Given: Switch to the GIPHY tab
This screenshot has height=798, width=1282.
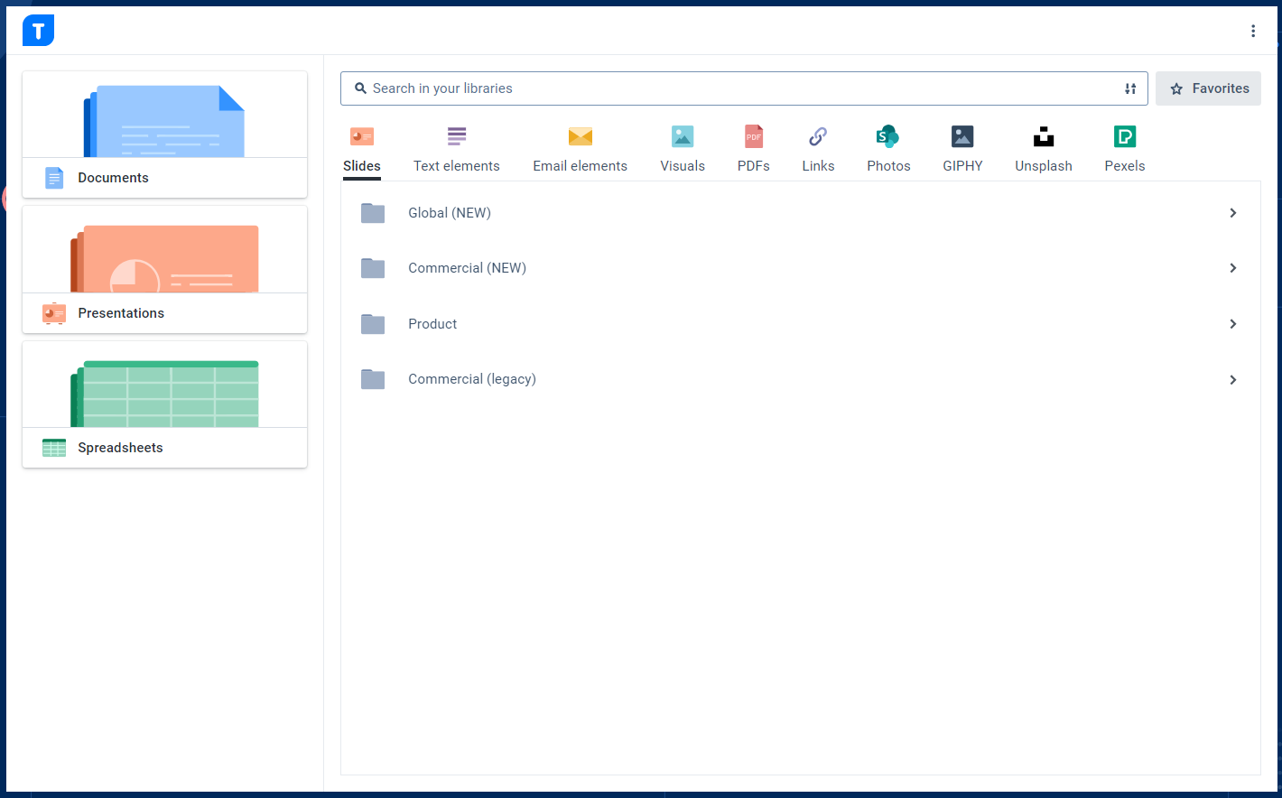Looking at the screenshot, I should (962, 166).
